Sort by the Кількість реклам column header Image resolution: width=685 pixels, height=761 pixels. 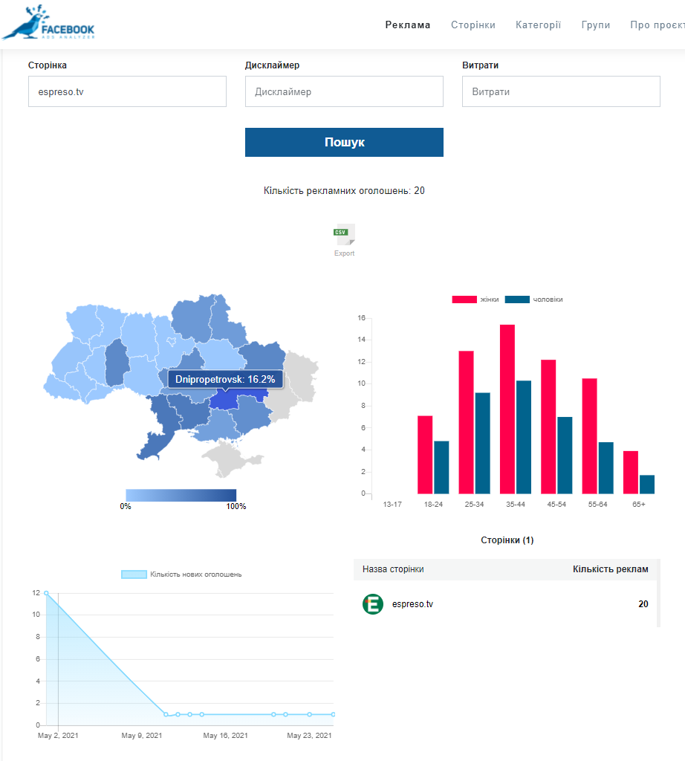pos(610,569)
